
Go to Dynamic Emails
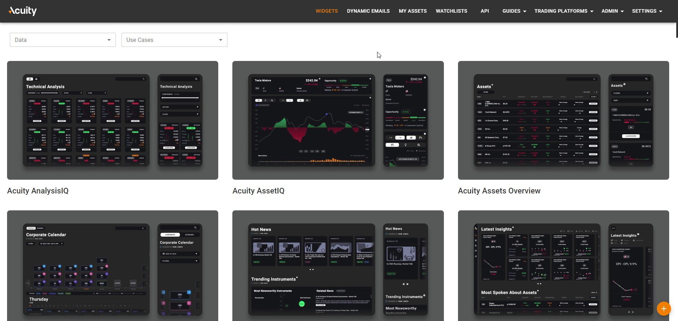pos(368,11)
